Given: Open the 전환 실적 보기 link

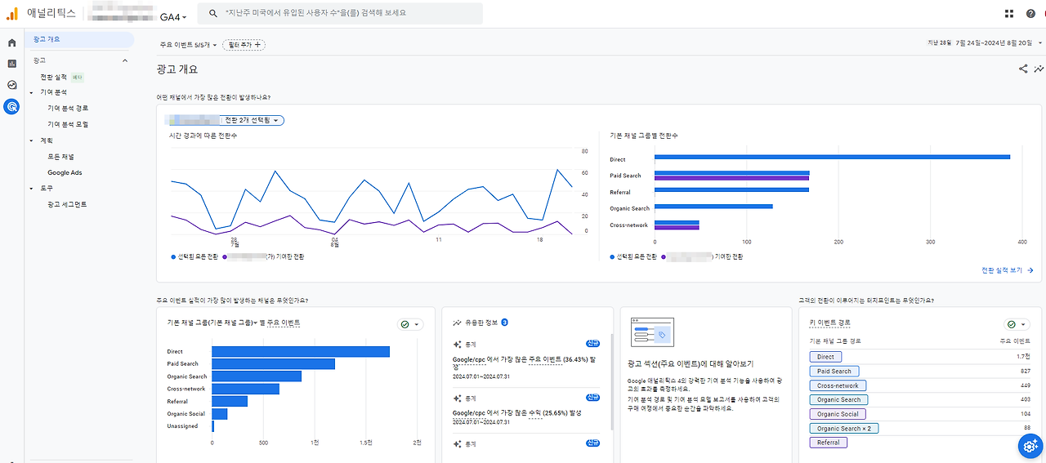Looking at the screenshot, I should click(1008, 270).
